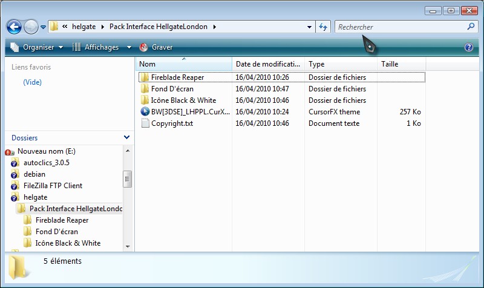Click Pack Interface HellgateLondon breadcrumb
The width and height of the screenshot is (484, 288).
[159, 27]
